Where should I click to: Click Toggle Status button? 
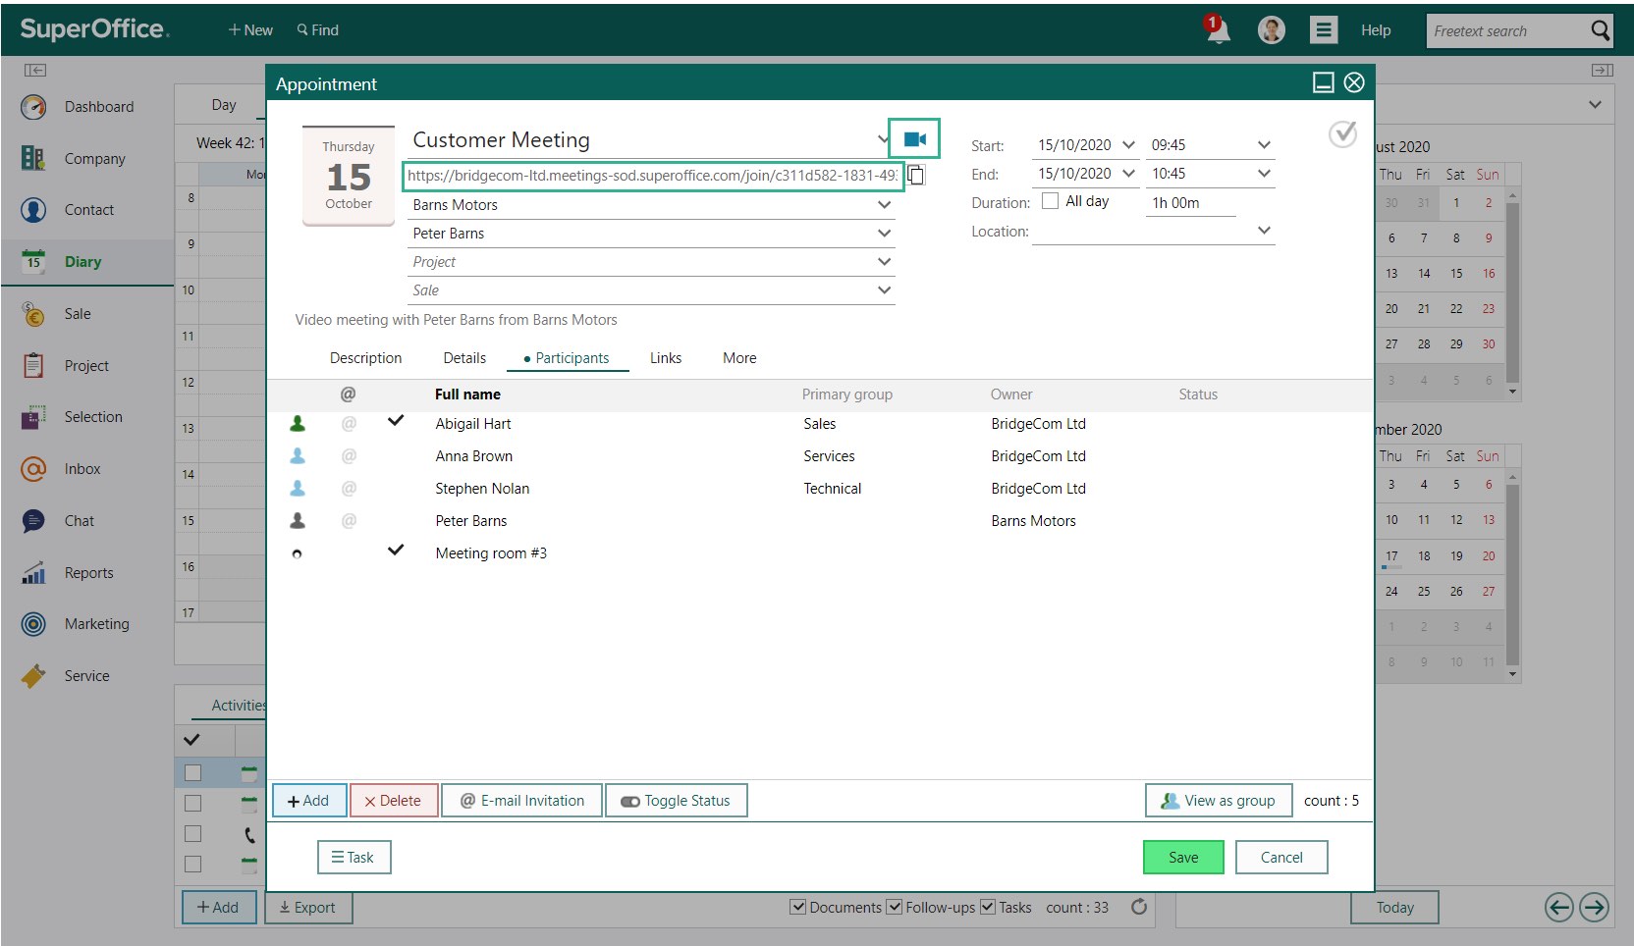click(677, 801)
